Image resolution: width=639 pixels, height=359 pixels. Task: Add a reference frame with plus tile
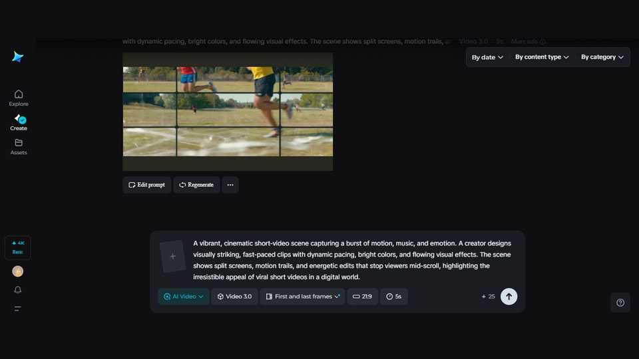(x=173, y=257)
